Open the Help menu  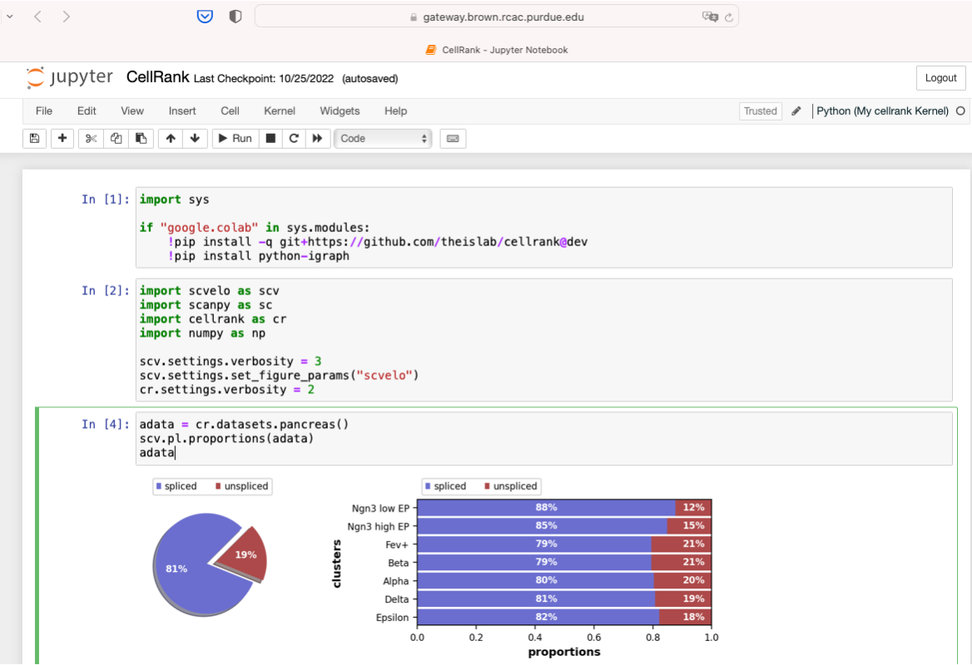coord(395,111)
